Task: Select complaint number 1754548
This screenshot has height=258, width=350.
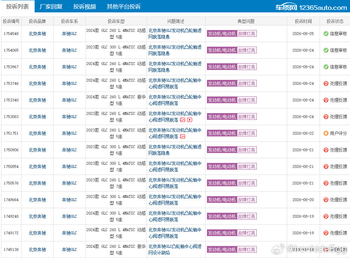Action: click(x=11, y=34)
